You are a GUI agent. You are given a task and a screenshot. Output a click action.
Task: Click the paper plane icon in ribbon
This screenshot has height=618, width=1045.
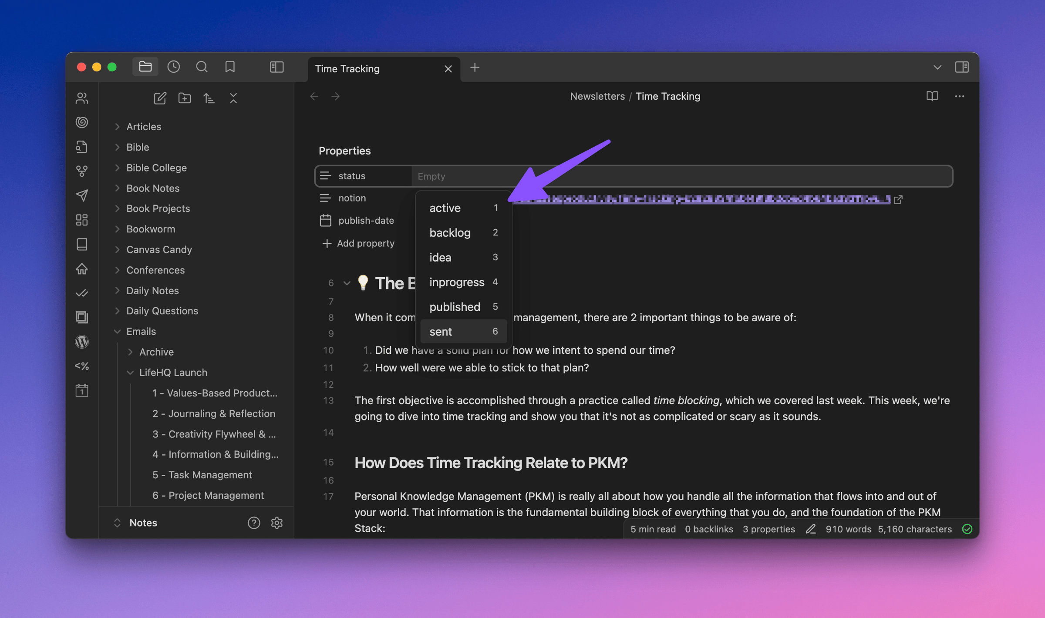(82, 195)
